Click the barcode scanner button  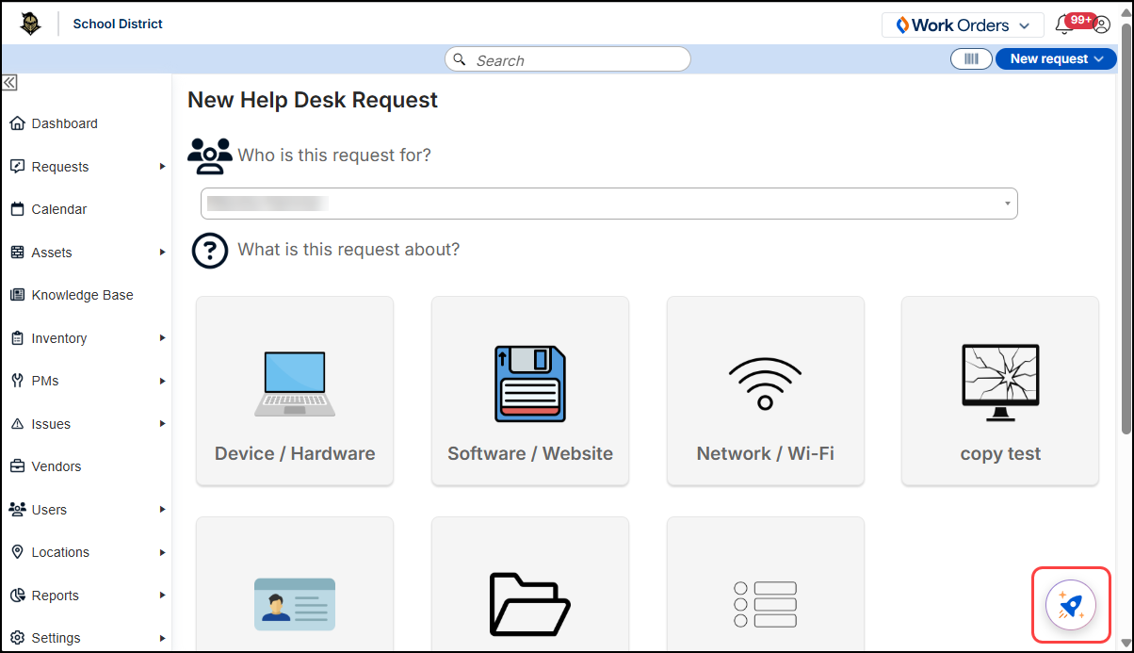coord(971,58)
